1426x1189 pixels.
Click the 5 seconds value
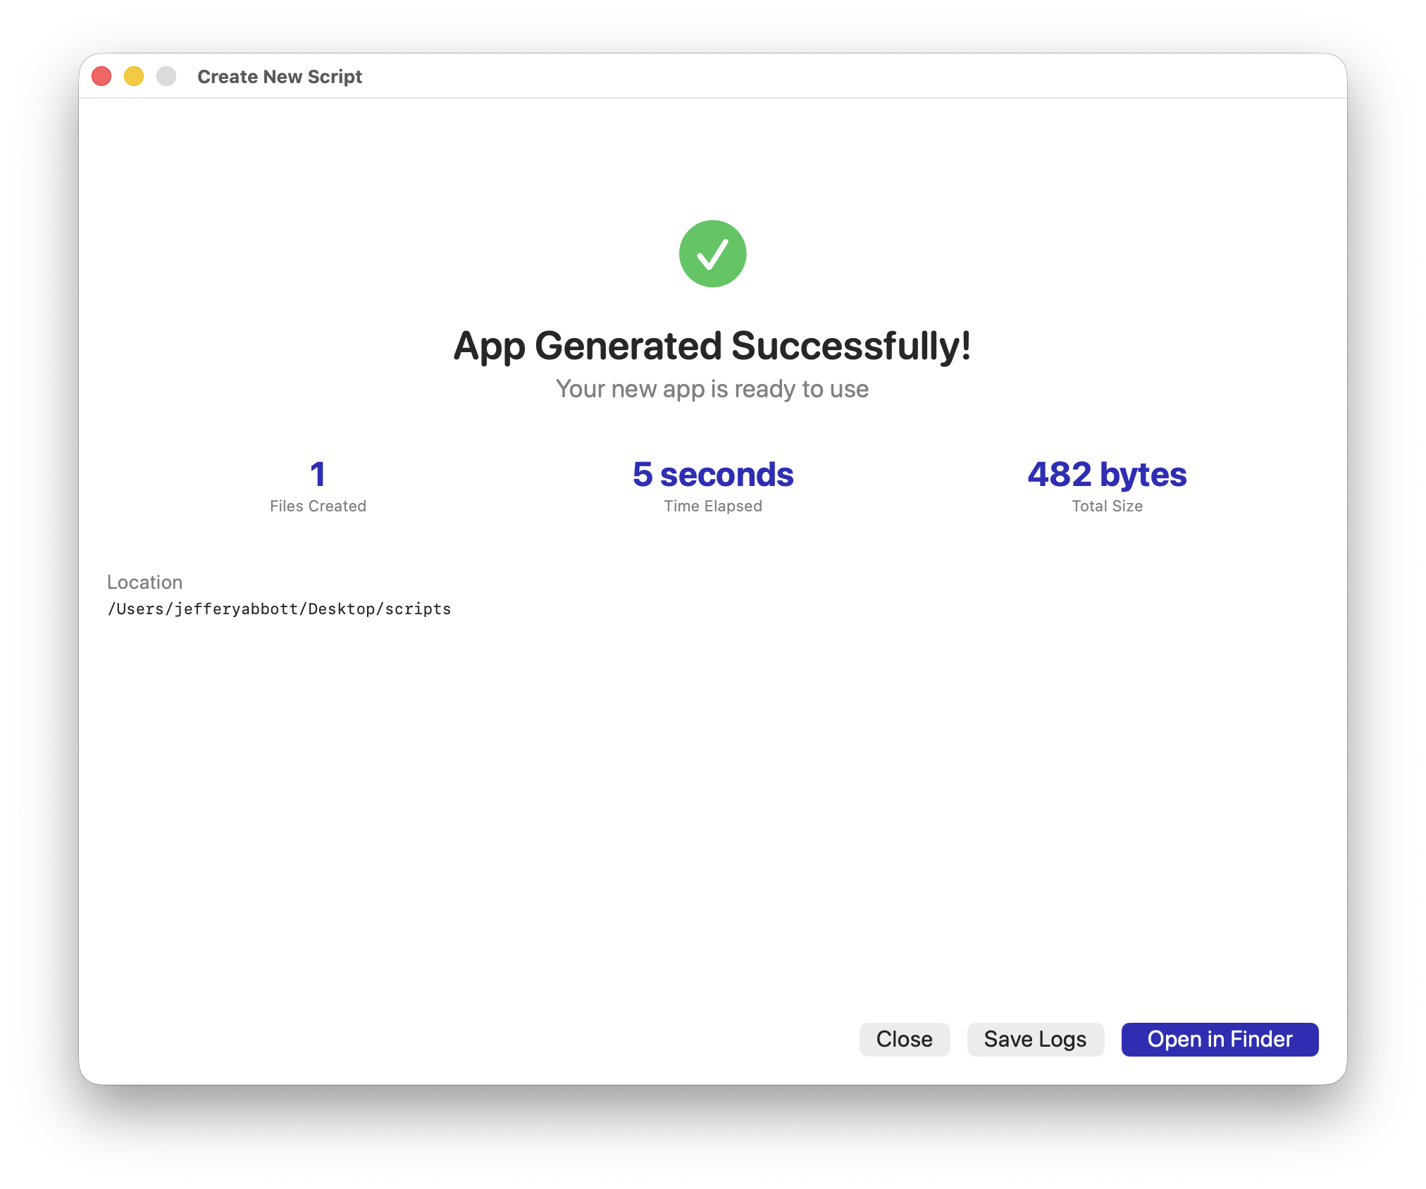tap(712, 474)
